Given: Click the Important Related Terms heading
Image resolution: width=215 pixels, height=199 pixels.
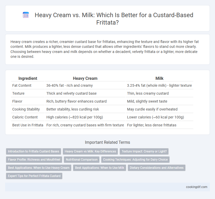Looking at the screenshot, I should point(107,142).
